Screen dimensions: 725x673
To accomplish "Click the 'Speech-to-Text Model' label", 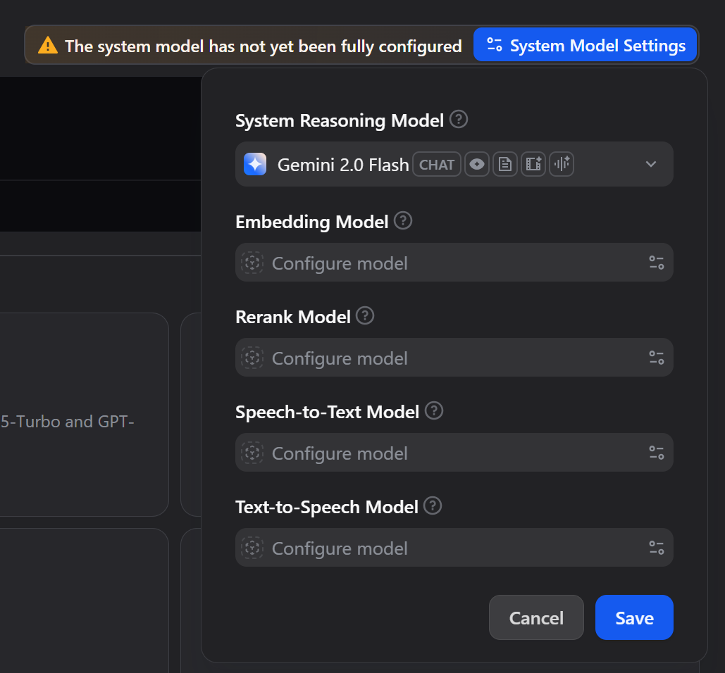I will [327, 413].
